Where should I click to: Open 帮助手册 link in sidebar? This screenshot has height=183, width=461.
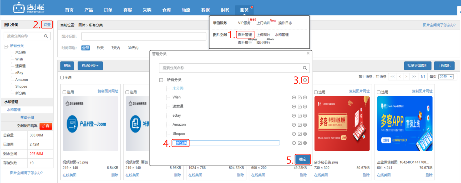[x=27, y=117]
